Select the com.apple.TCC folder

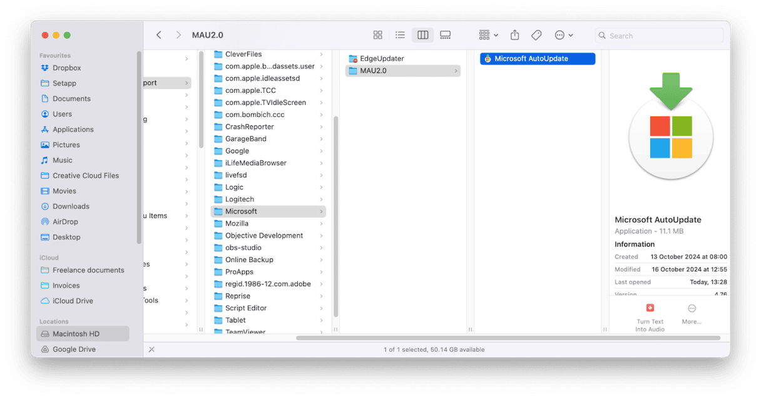268,91
